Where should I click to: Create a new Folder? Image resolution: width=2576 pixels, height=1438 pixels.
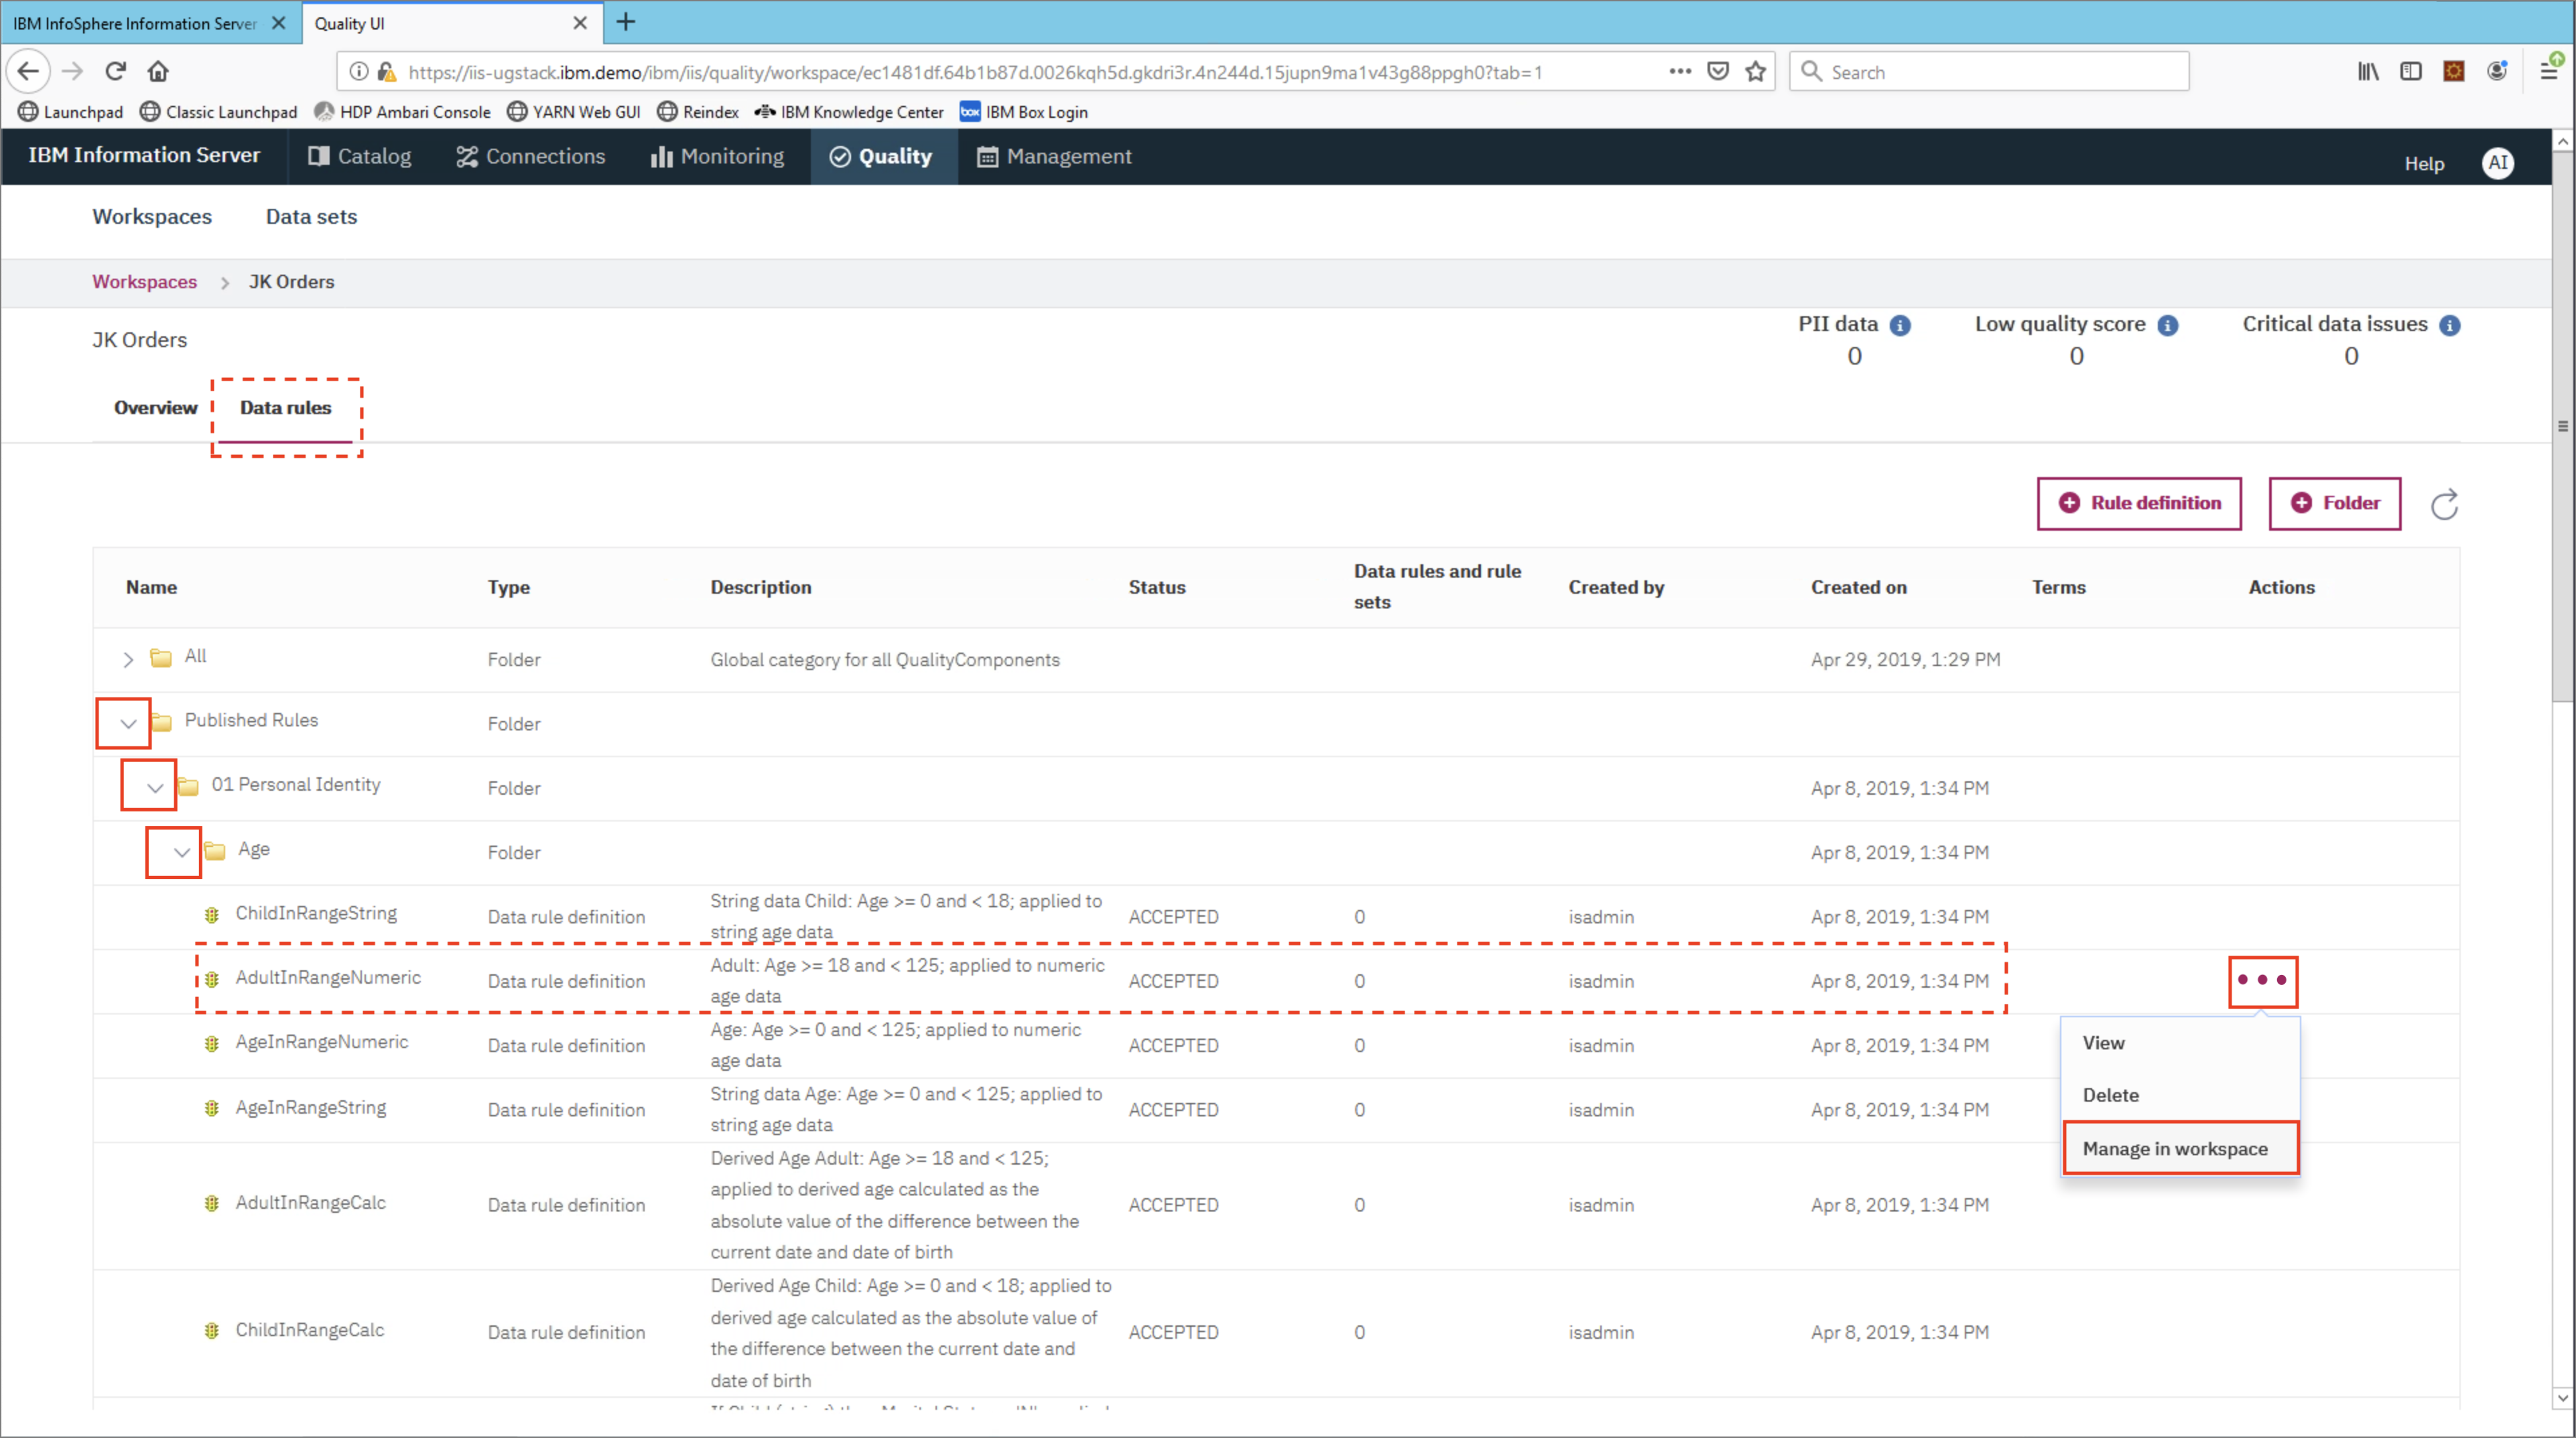(2334, 503)
